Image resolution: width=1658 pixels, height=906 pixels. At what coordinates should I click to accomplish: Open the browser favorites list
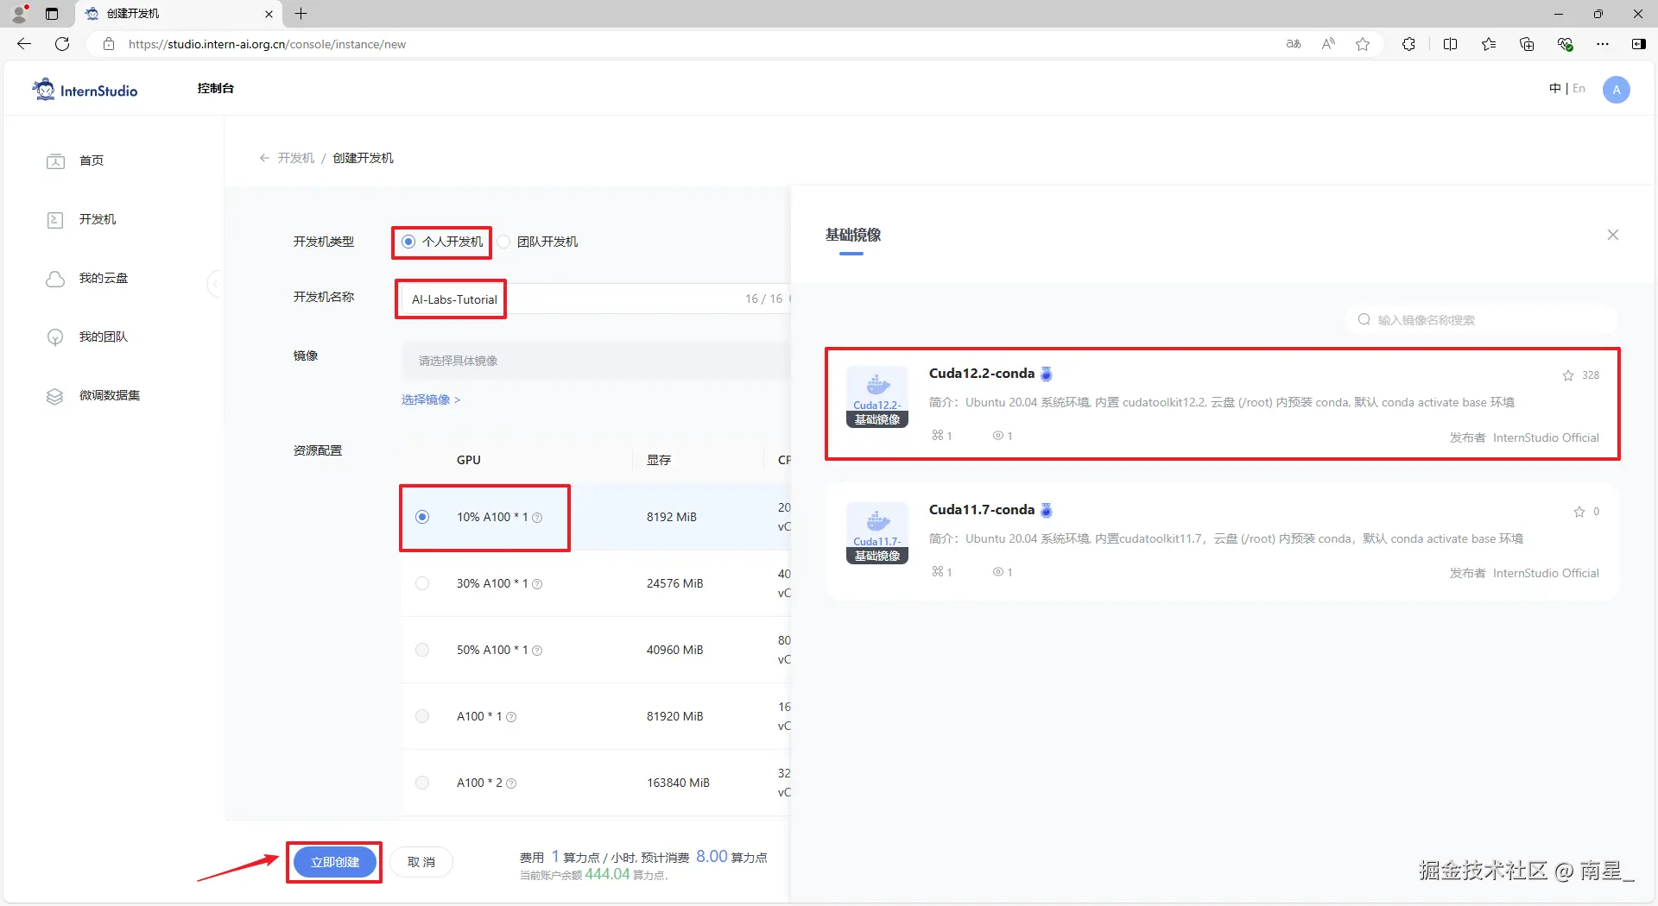[x=1489, y=44]
